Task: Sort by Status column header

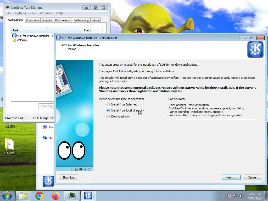Action: pyautogui.click(x=90, y=30)
